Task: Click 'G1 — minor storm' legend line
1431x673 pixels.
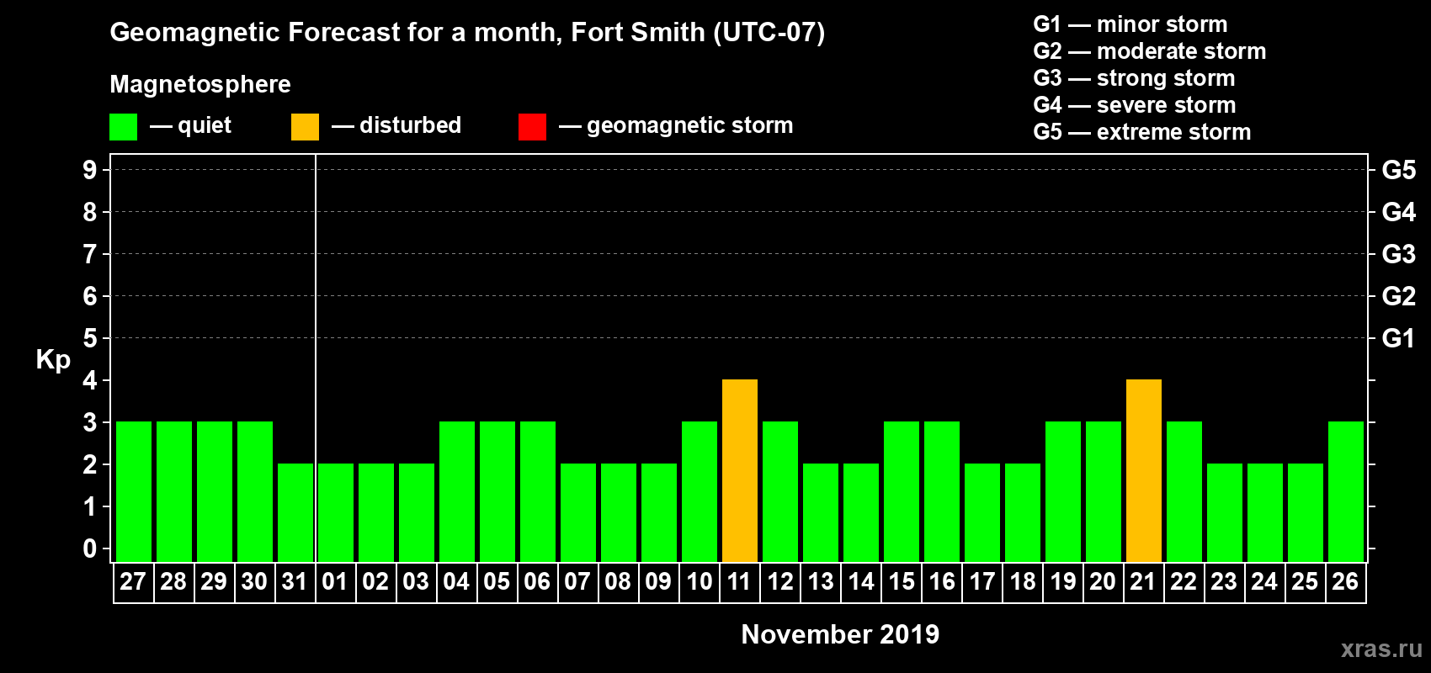Action: pos(1130,24)
